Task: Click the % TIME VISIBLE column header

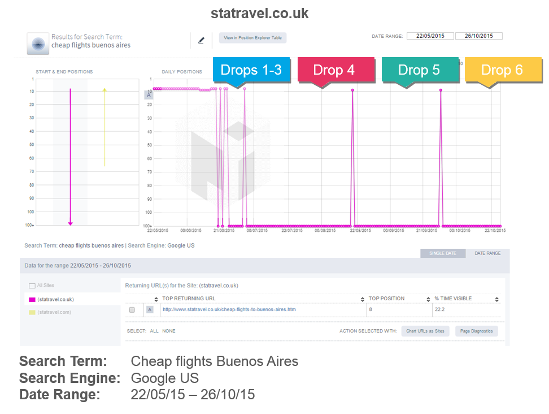Action: click(453, 299)
